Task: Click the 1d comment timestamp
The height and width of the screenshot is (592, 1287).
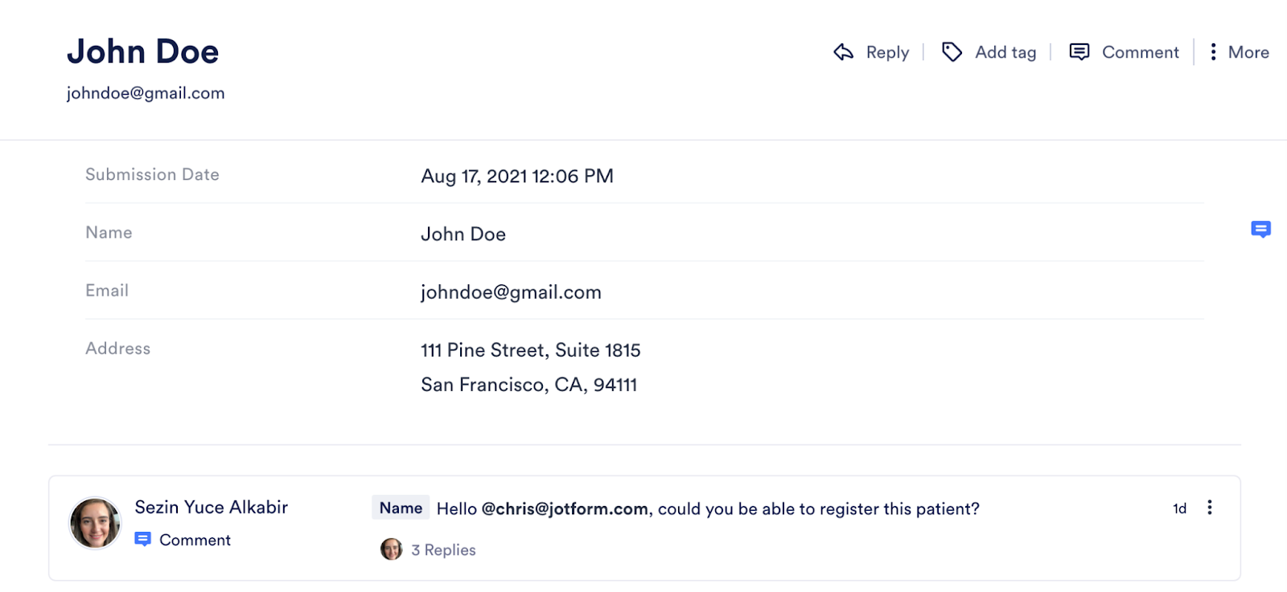Action: tap(1179, 508)
